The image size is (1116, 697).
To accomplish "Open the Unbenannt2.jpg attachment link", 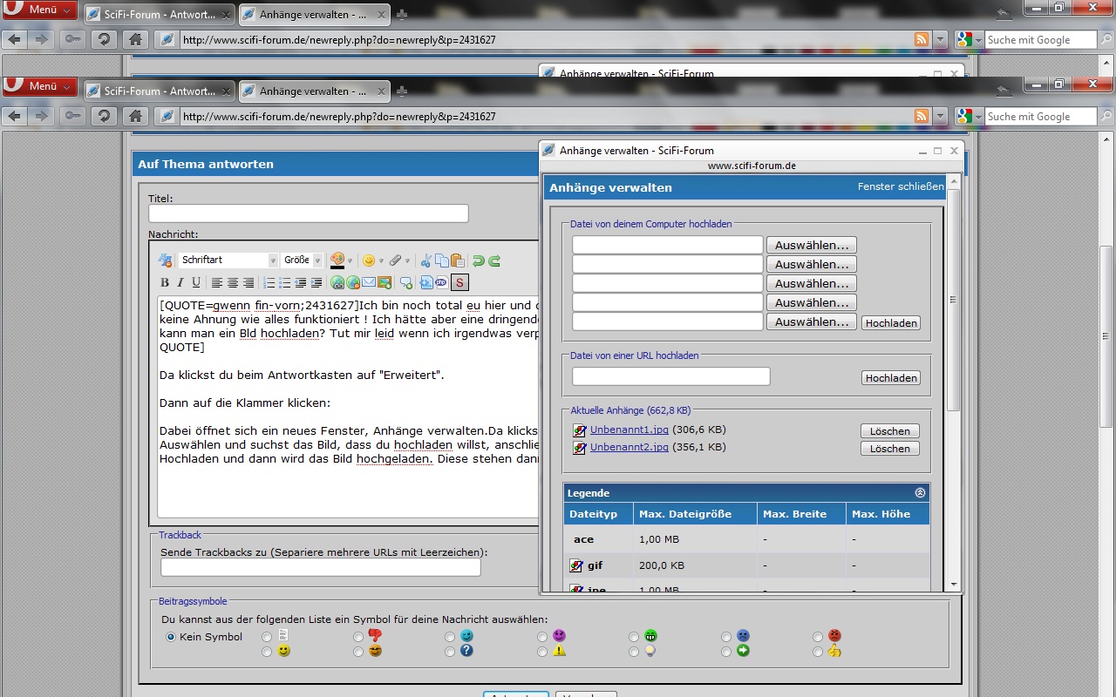I will click(x=629, y=447).
